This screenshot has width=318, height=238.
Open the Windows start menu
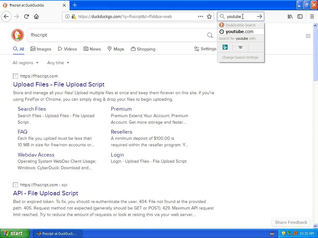pos(15,234)
